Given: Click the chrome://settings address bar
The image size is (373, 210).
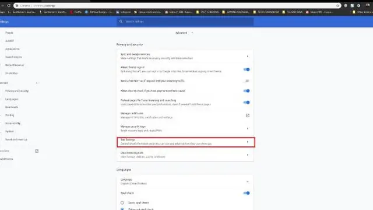Looking at the screenshot, I should 177,5.
